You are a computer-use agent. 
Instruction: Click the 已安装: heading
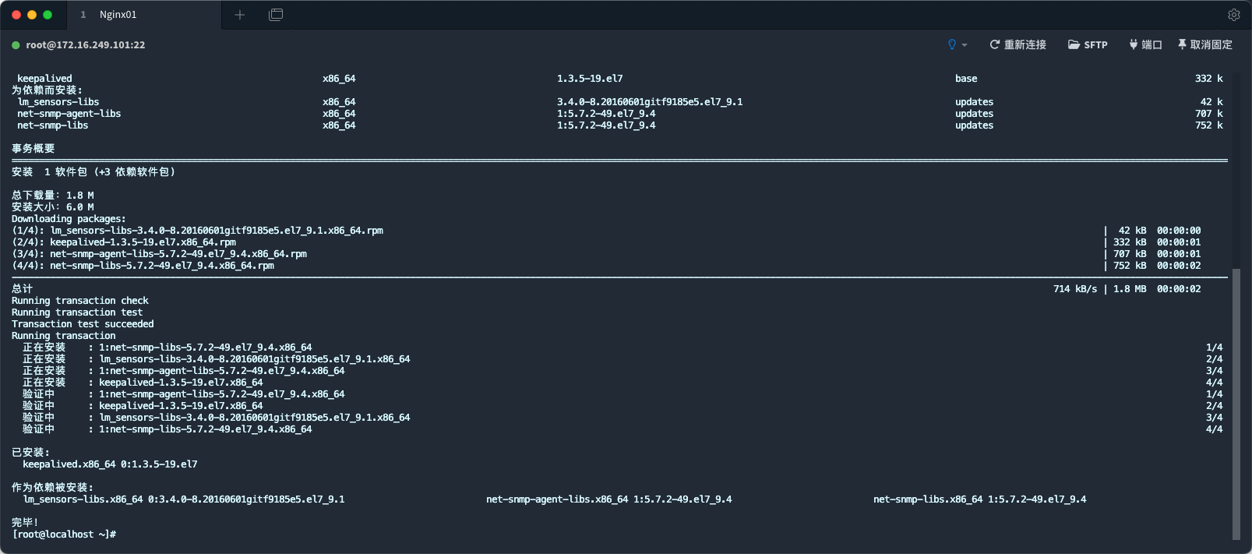(30, 453)
